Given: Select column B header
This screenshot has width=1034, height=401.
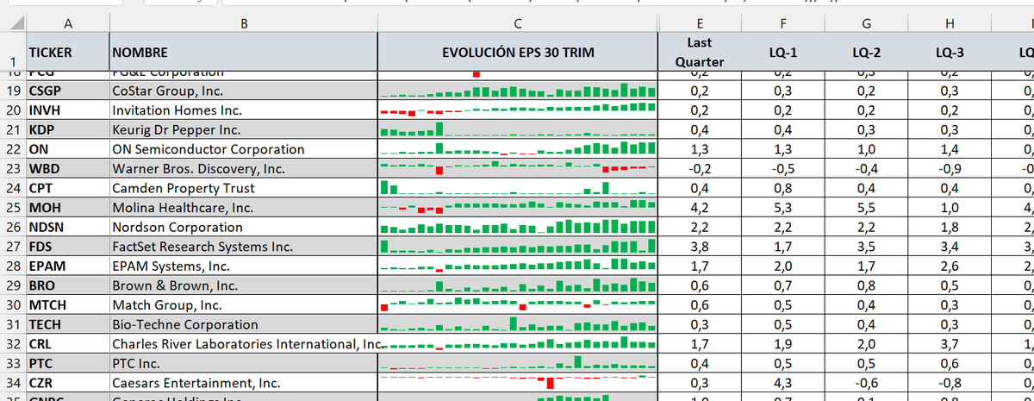Looking at the screenshot, I should point(244,24).
